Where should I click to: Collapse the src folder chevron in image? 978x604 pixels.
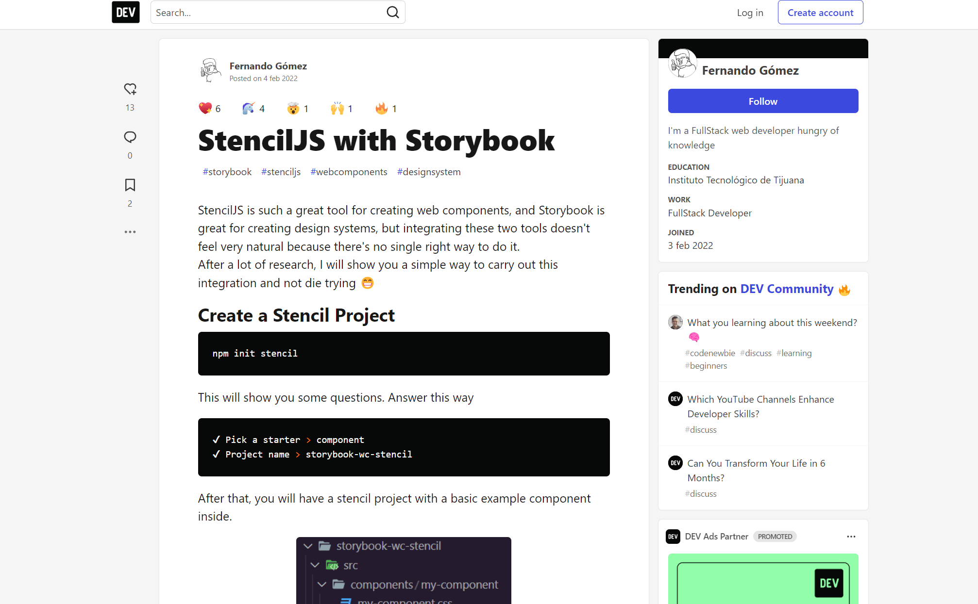coord(315,565)
